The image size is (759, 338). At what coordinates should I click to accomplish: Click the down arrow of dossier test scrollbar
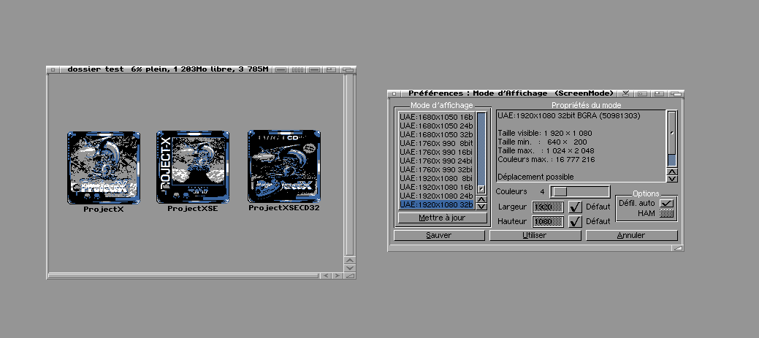point(349,268)
